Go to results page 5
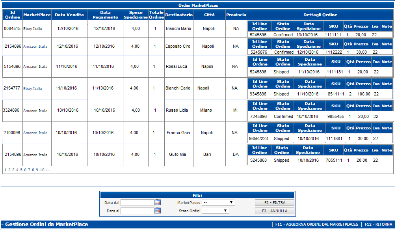The image size is (396, 230). 21,170
